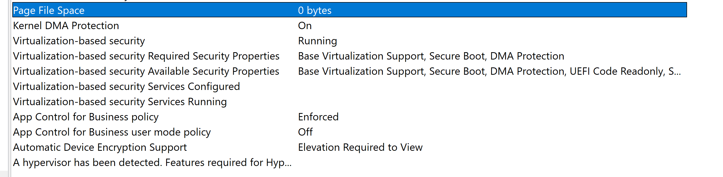The image size is (723, 177).
Task: Select App Control for Business policy row
Action: click(349, 117)
